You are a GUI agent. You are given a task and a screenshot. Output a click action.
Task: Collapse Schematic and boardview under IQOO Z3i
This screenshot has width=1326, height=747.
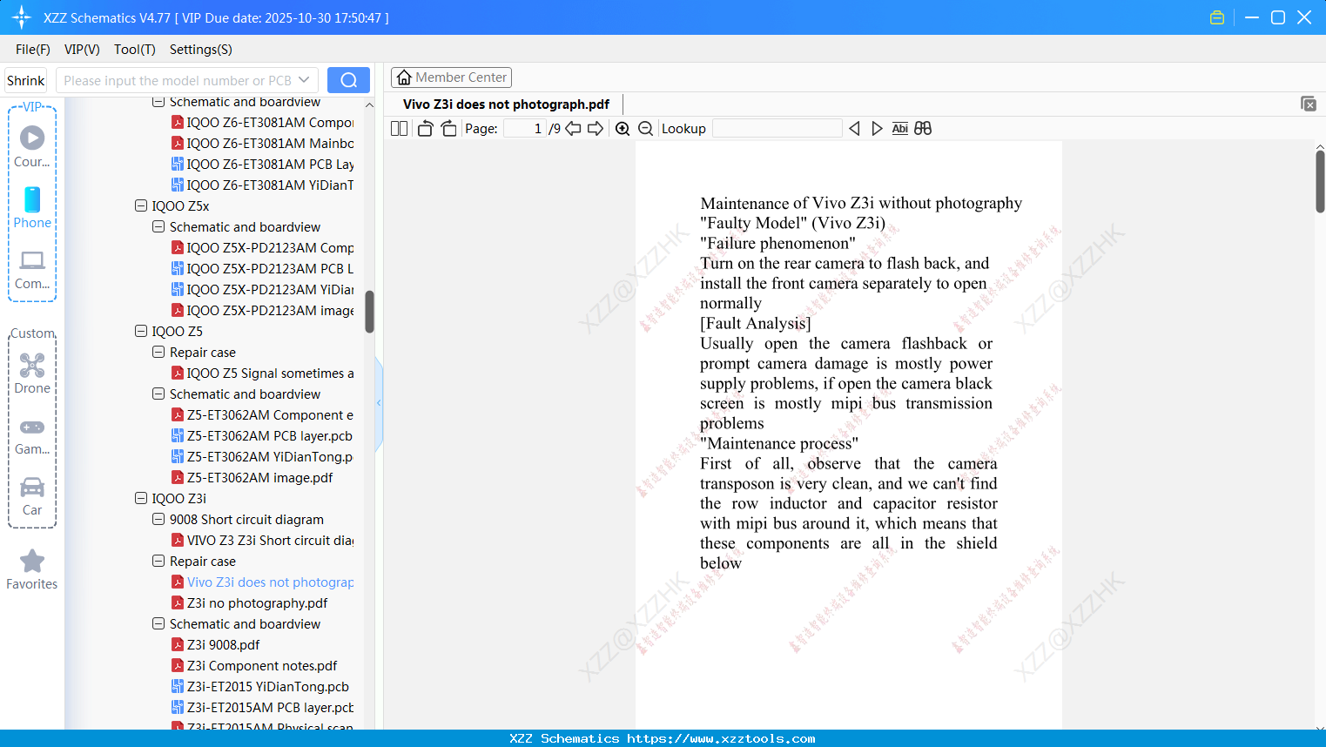[x=158, y=624]
